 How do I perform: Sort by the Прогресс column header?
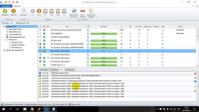click(x=104, y=26)
